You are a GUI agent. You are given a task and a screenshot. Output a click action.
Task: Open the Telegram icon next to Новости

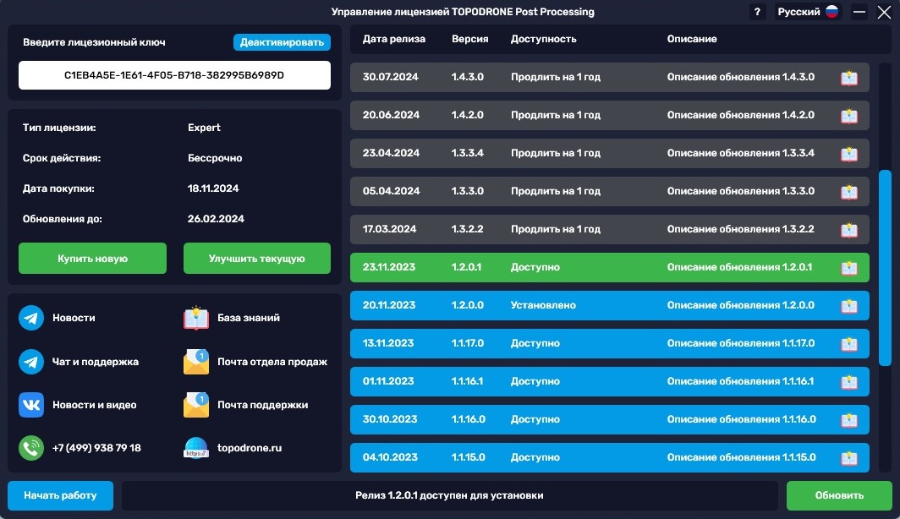tap(31, 318)
